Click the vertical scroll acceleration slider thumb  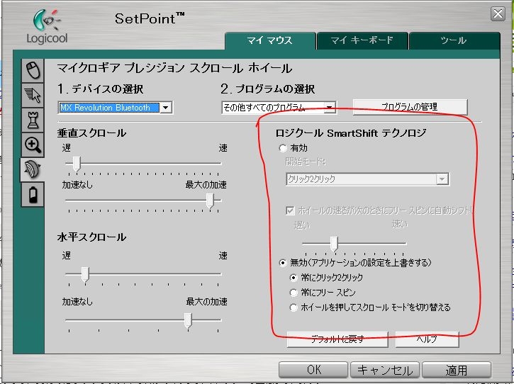210,201
